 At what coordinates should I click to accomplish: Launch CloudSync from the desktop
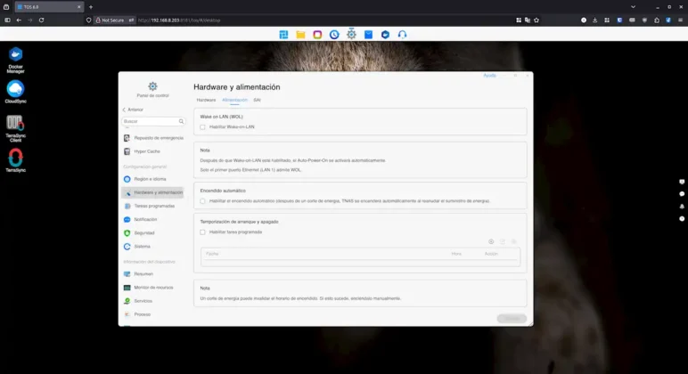15,89
